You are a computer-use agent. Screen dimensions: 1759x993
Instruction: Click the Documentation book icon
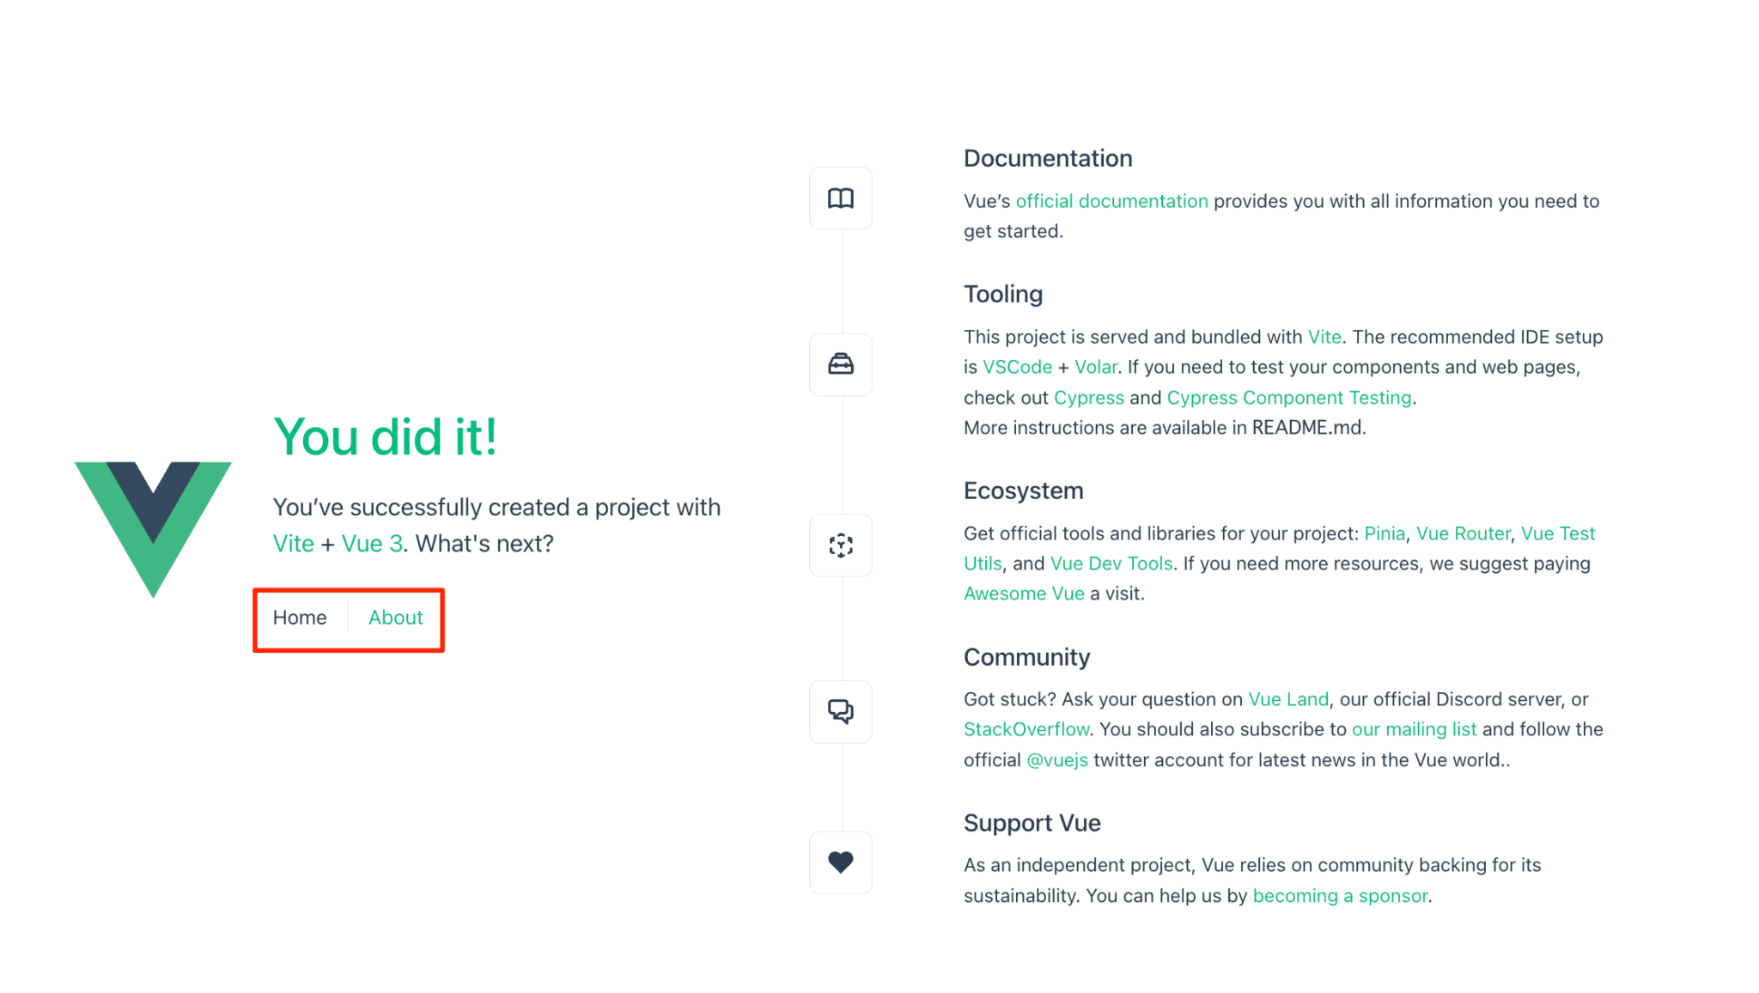[x=840, y=198]
